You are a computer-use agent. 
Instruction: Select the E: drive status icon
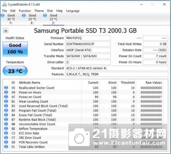click(24, 16)
